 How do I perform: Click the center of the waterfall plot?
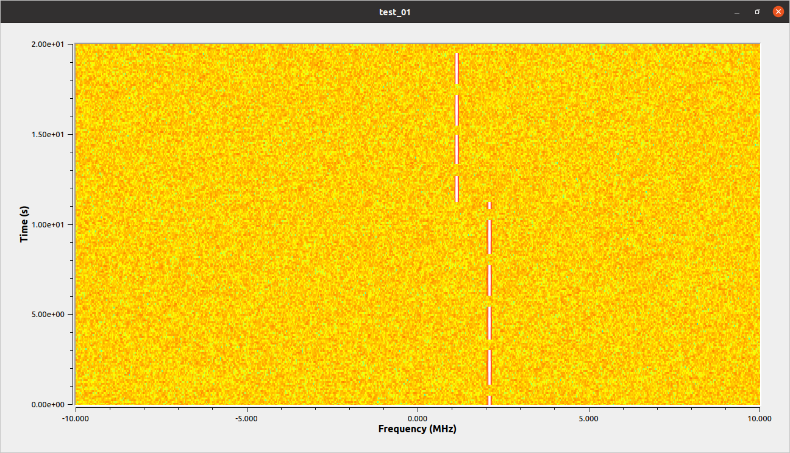coord(417,223)
